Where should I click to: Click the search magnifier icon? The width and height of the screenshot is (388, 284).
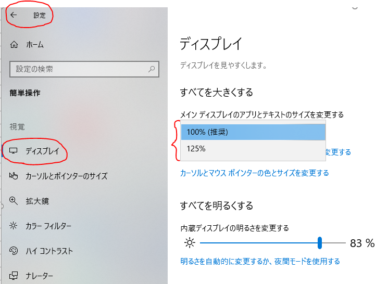pyautogui.click(x=152, y=69)
